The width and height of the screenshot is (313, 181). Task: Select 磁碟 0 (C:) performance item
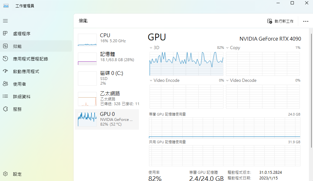click(107, 78)
